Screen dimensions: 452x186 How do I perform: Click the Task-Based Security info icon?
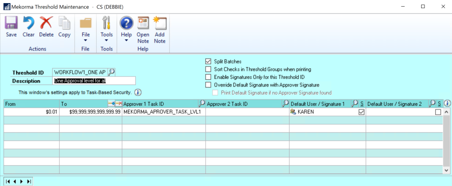point(138,92)
